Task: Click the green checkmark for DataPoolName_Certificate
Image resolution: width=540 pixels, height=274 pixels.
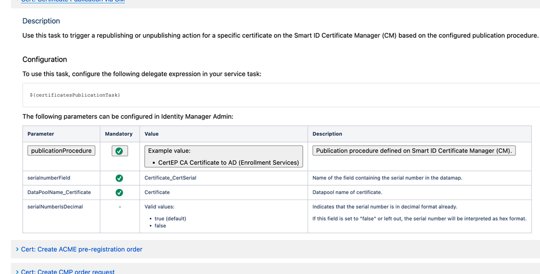Action: [x=119, y=192]
